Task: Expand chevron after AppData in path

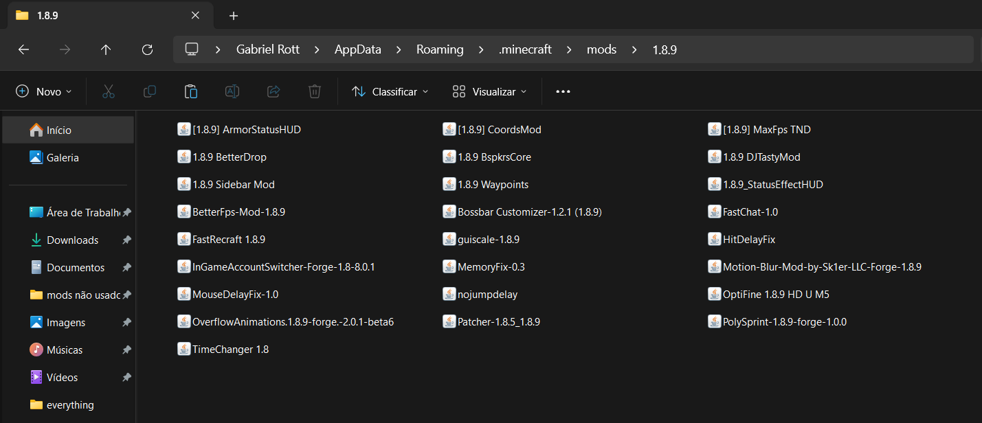Action: [399, 49]
